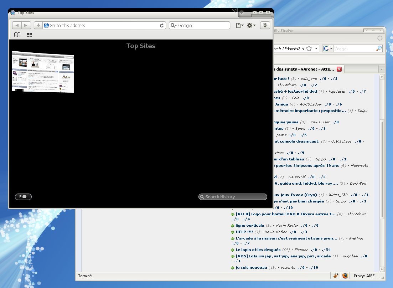The height and width of the screenshot is (288, 393).
Task: Add bookmark with the plus button
Action: (x=38, y=25)
